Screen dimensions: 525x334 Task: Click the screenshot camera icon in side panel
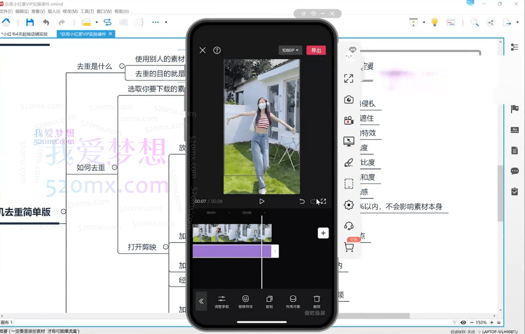(x=349, y=100)
